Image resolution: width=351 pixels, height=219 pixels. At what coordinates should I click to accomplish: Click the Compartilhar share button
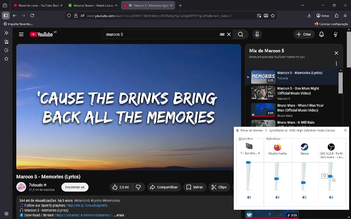pos(164,187)
